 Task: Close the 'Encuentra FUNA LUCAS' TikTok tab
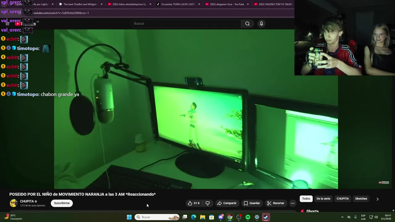[199, 4]
